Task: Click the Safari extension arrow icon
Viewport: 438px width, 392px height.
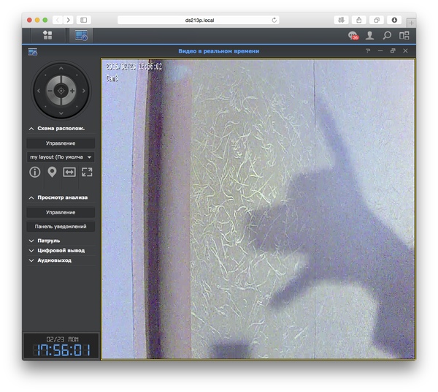Action: [x=341, y=20]
